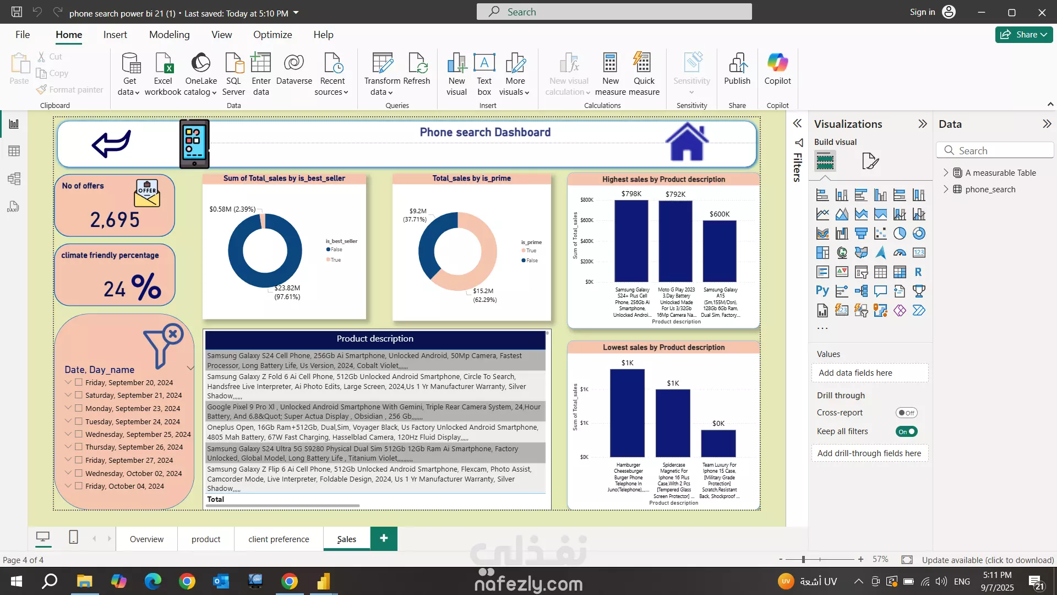This screenshot has width=1057, height=595.
Task: Open the Modeling ribbon tab
Action: [169, 35]
